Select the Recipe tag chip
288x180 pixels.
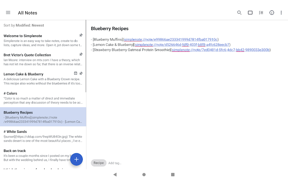[x=99, y=163]
